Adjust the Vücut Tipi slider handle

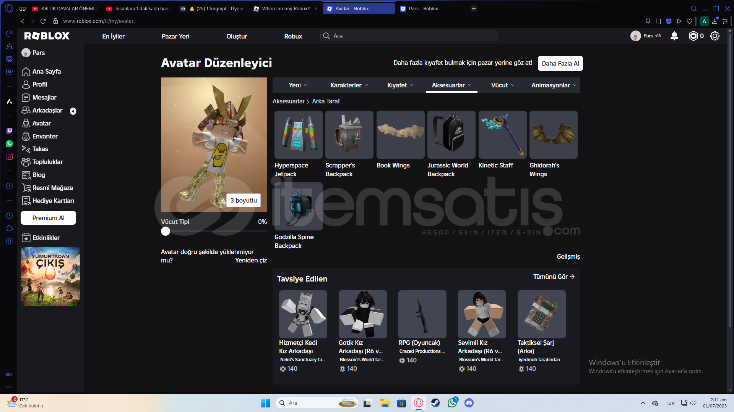[166, 231]
